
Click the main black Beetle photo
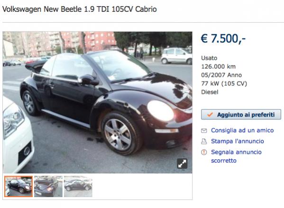[98, 102]
